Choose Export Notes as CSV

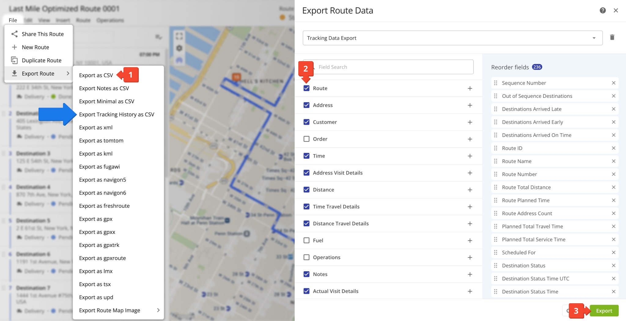pyautogui.click(x=104, y=88)
